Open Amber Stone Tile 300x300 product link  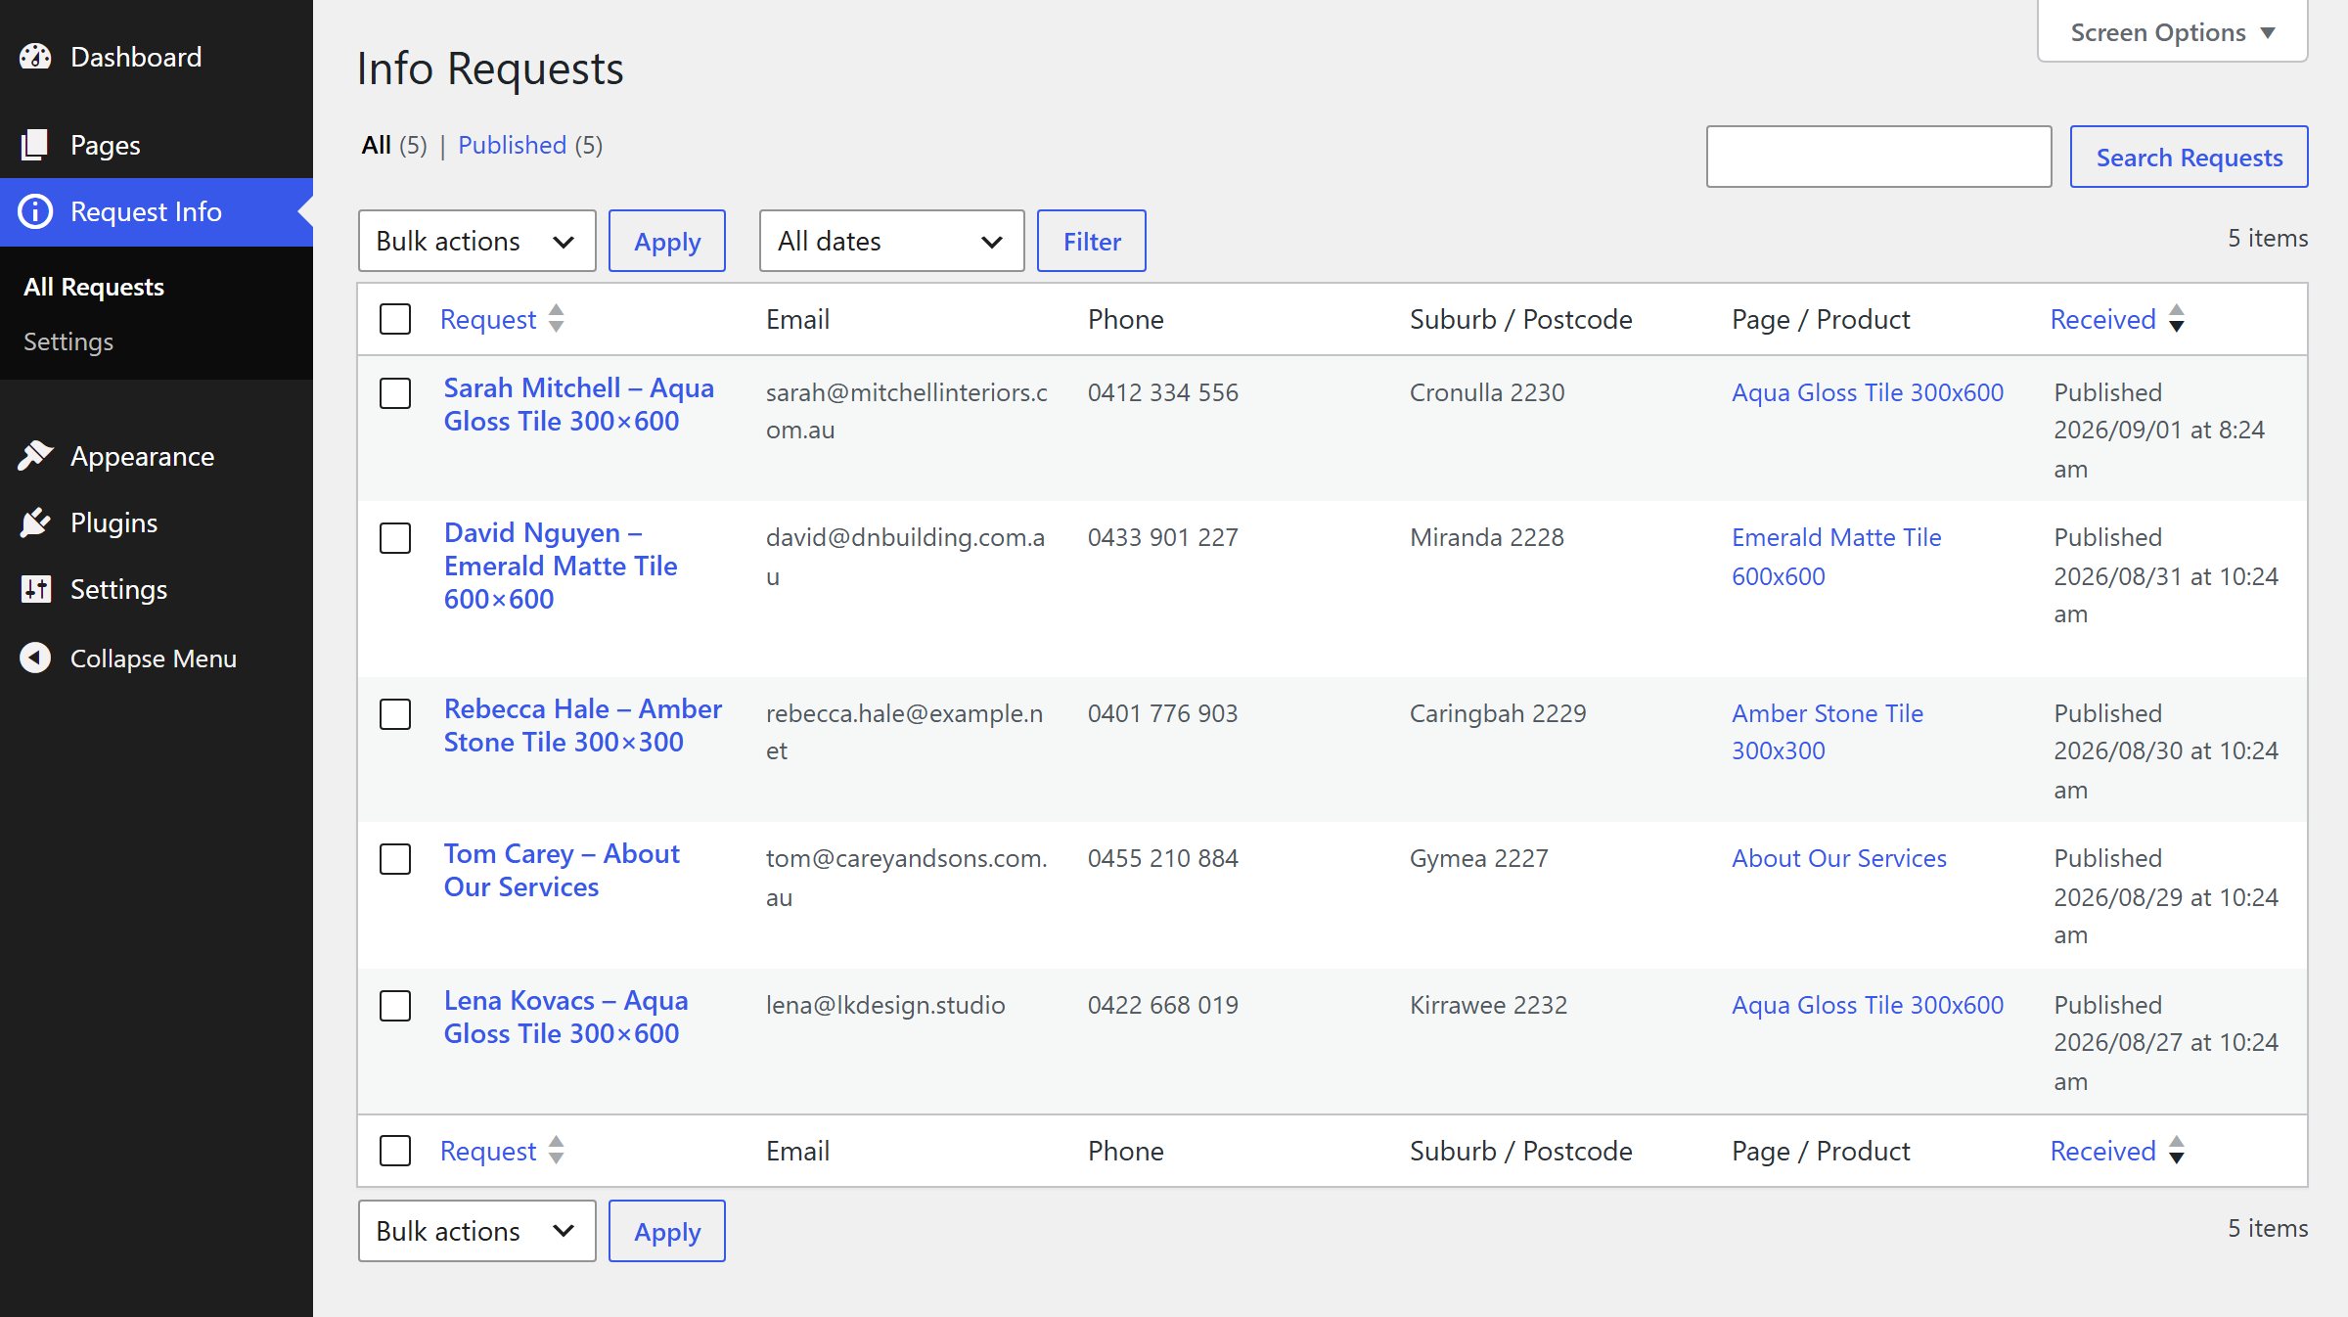point(1828,732)
